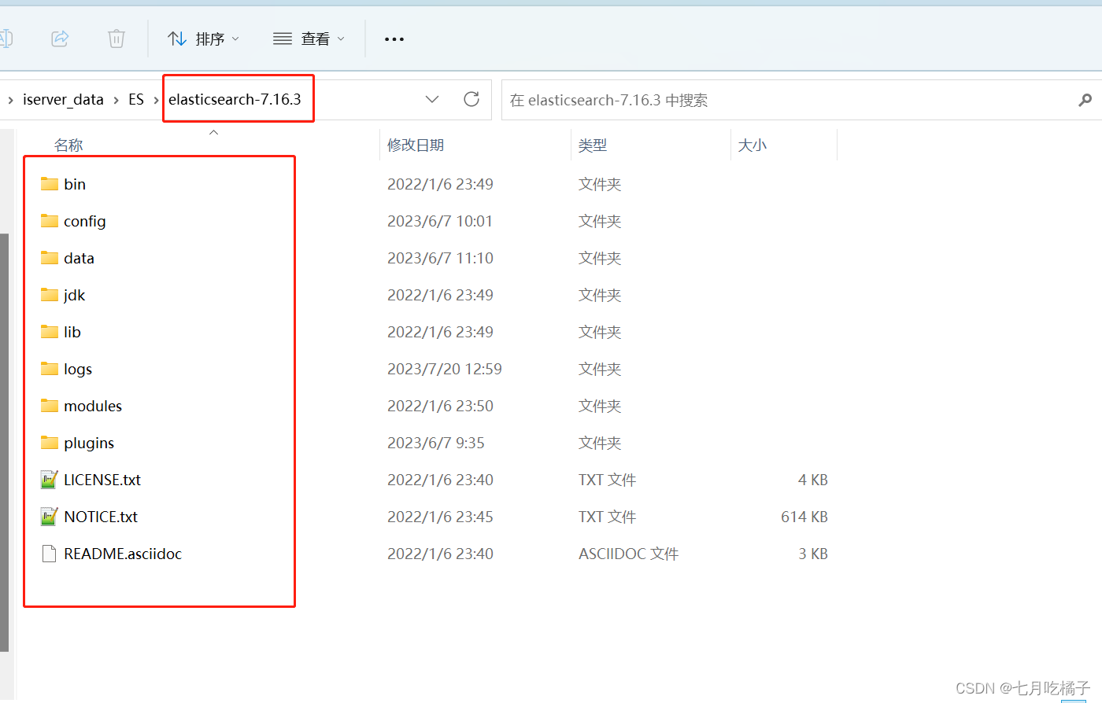The image size is (1102, 703).
Task: Click date '2023/6/7 11:10' of data
Action: point(440,258)
